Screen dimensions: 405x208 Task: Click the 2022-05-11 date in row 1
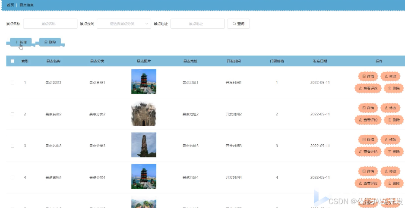click(x=320, y=83)
